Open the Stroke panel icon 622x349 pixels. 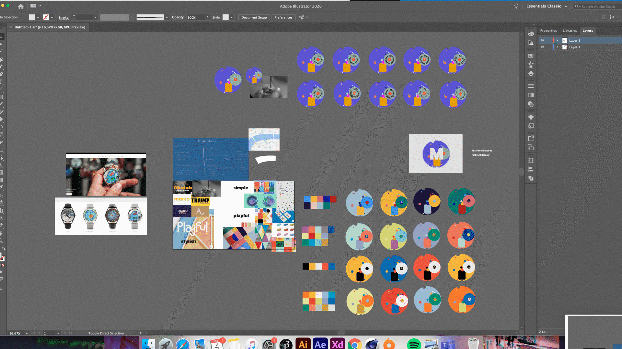pos(531,86)
